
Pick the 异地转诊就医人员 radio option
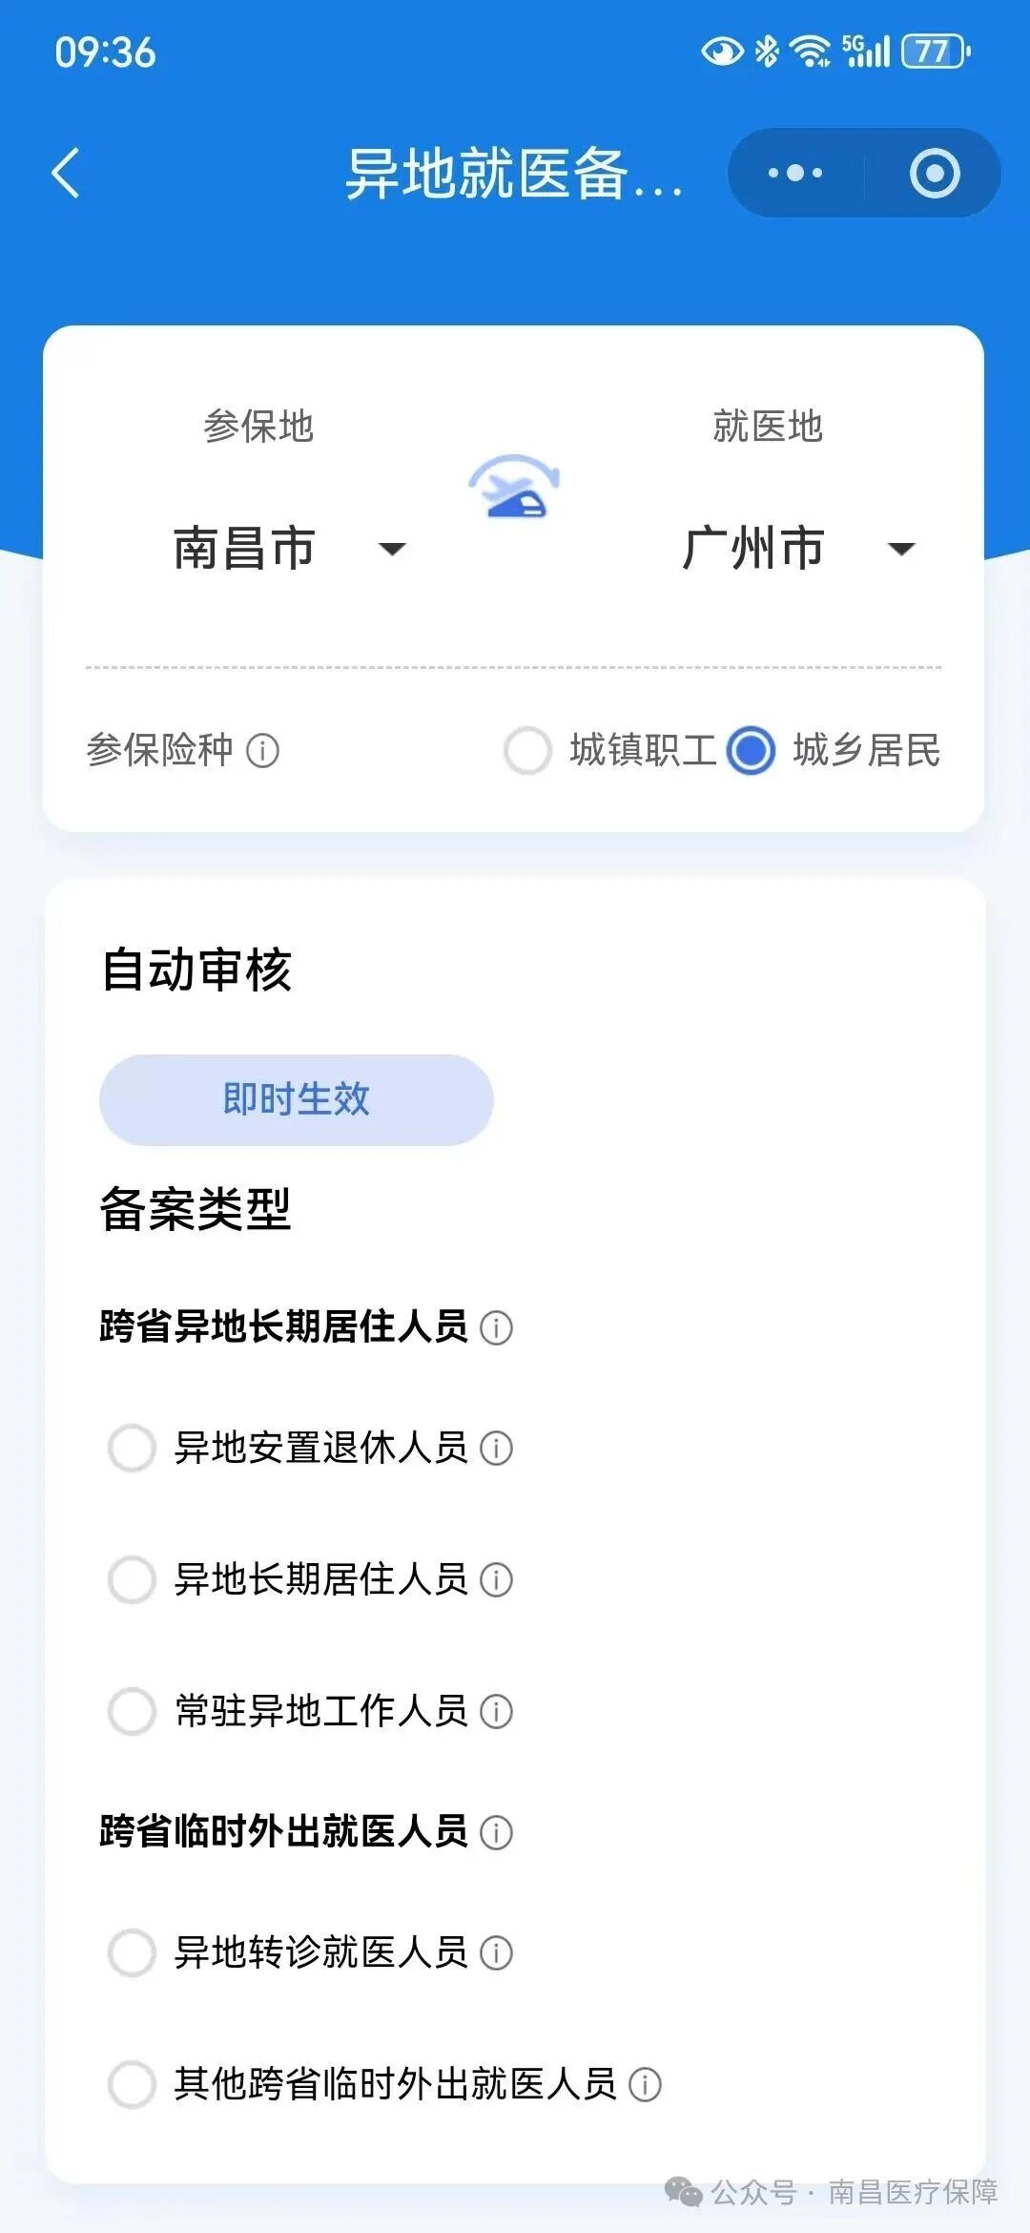point(132,1952)
